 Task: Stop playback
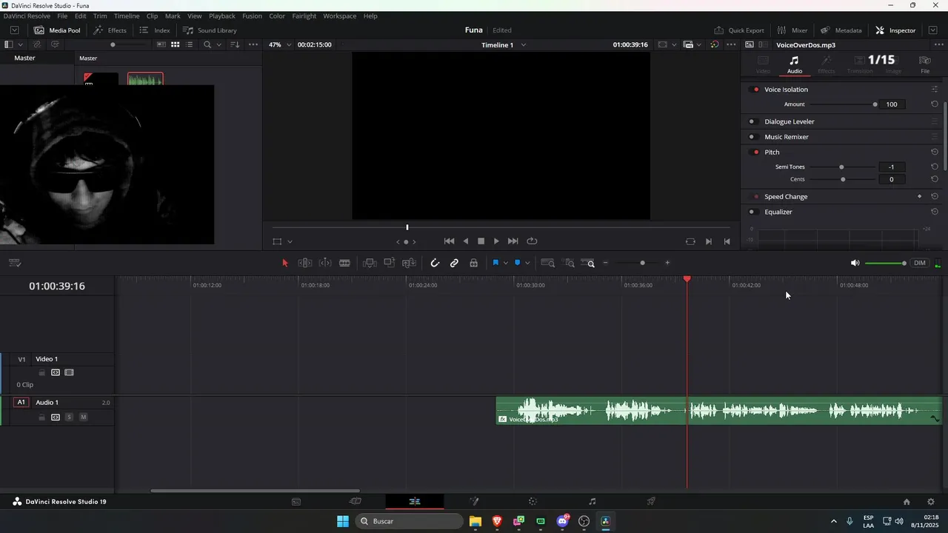[x=481, y=241]
